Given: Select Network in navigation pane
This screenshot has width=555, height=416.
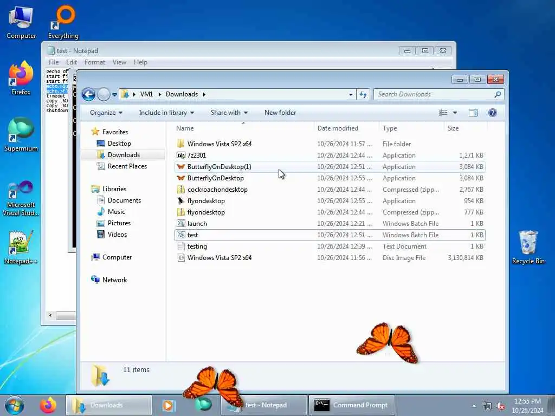Looking at the screenshot, I should pyautogui.click(x=114, y=280).
